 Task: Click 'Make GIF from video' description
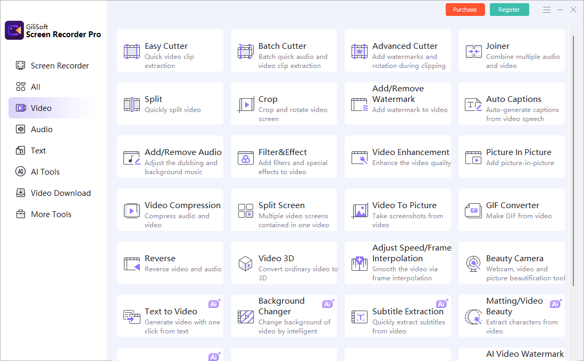519,216
